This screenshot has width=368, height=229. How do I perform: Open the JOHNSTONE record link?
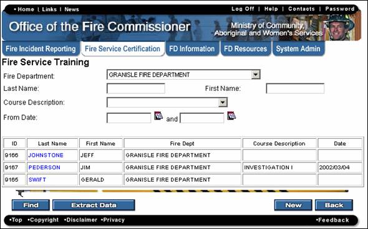pyautogui.click(x=46, y=155)
